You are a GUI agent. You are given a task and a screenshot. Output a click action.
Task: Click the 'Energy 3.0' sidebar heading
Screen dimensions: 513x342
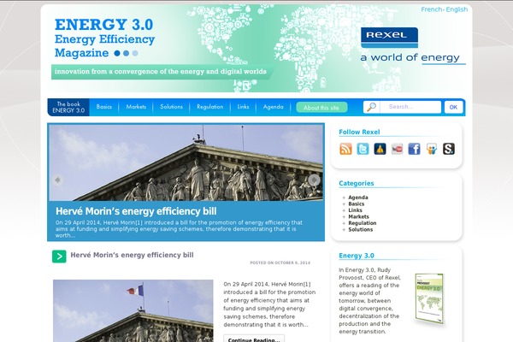[x=357, y=256]
